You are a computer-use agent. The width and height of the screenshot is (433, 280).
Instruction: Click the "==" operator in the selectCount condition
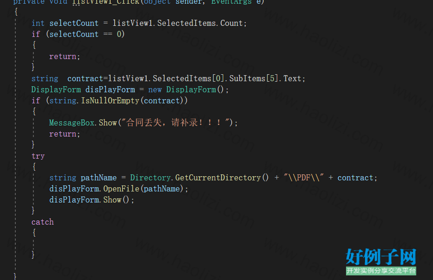pos(108,34)
